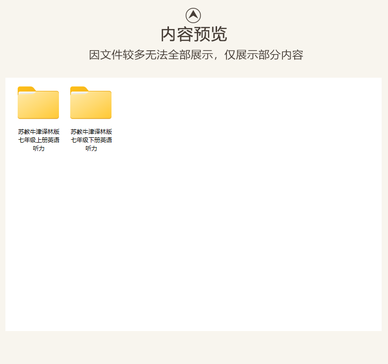Click the circular up-arrow icon above the title
Viewport: 388px width, 364px height.
(193, 15)
